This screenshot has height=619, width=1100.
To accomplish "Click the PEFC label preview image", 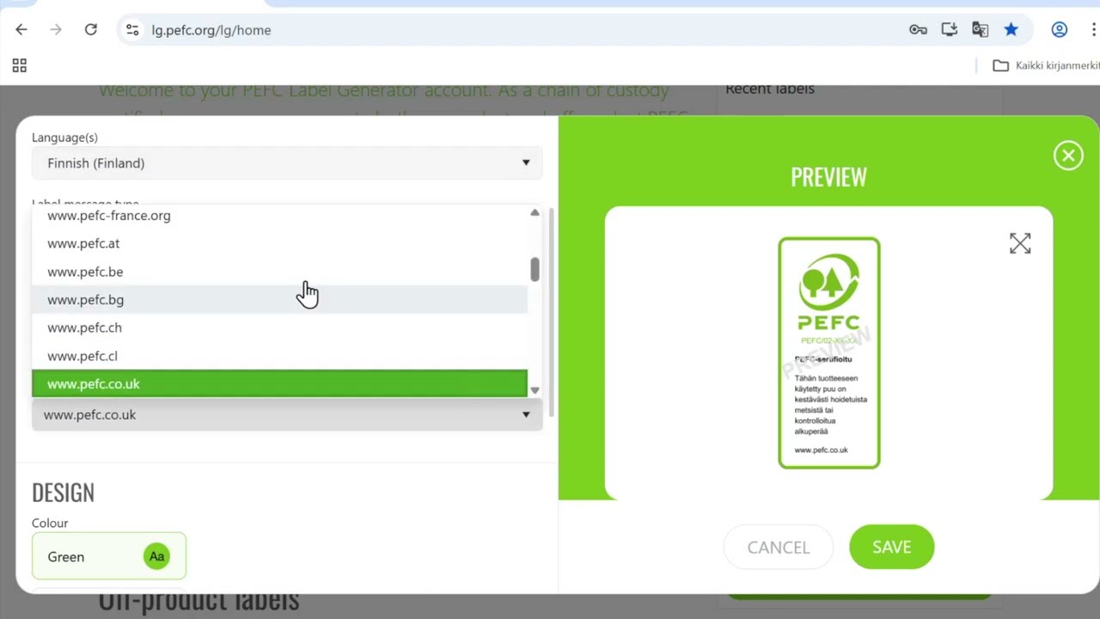I will [x=828, y=353].
